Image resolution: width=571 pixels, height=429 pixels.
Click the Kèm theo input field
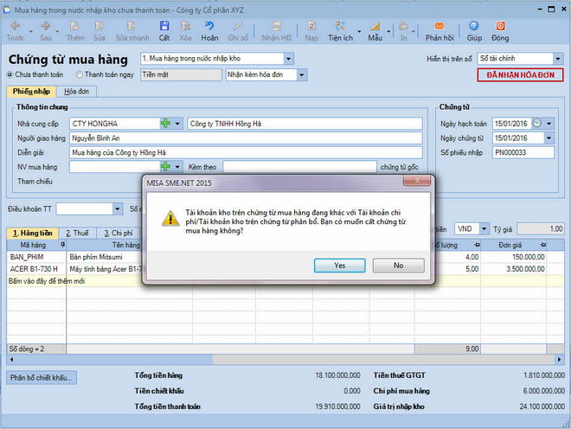coord(299,167)
